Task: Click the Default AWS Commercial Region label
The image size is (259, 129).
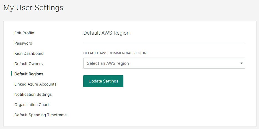Action: click(115, 53)
